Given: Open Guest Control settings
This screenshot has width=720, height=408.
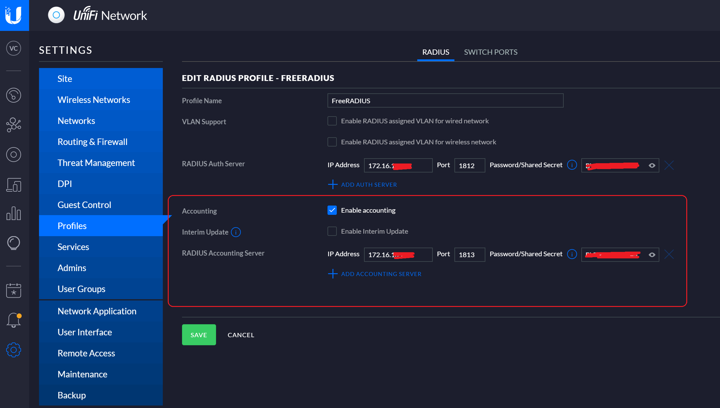Looking at the screenshot, I should (x=101, y=205).
